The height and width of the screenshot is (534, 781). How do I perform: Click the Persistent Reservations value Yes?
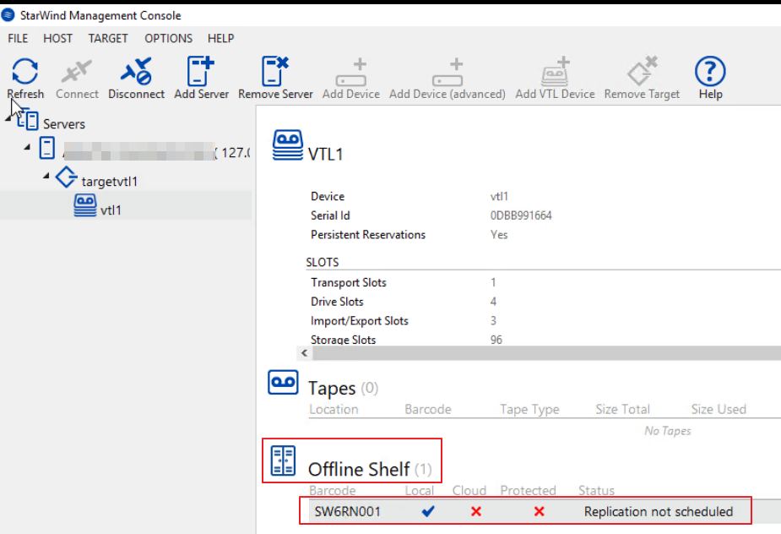[499, 234]
